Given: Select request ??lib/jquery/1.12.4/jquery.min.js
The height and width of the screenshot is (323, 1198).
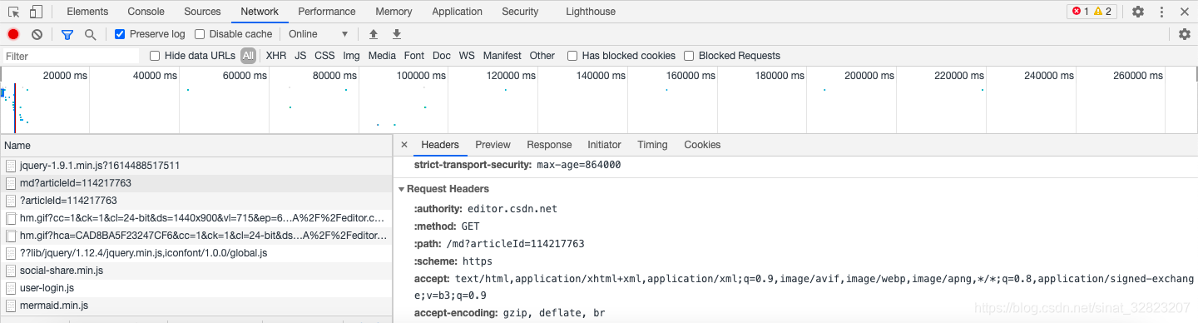Looking at the screenshot, I should pos(196,253).
